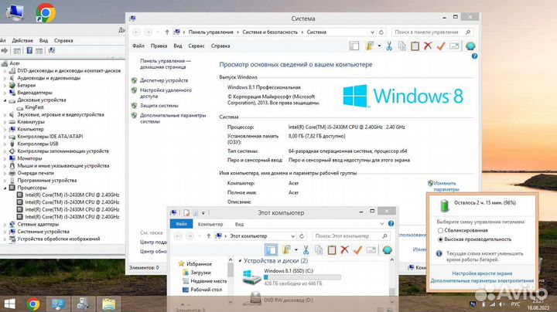Click Изменить параметры link
The image size is (557, 312).
[x=445, y=186]
